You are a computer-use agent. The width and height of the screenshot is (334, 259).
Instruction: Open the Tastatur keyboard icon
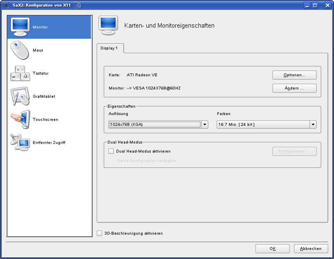pos(20,73)
